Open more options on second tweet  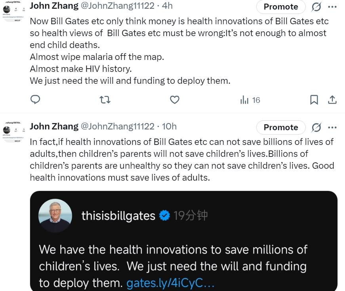click(x=332, y=127)
